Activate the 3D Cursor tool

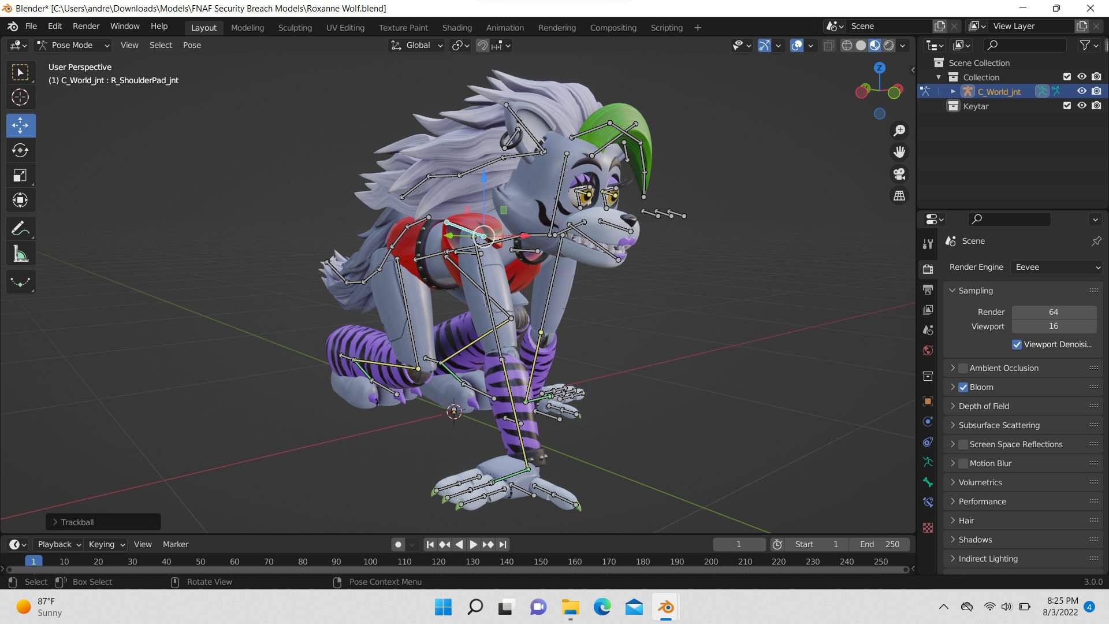[x=21, y=98]
